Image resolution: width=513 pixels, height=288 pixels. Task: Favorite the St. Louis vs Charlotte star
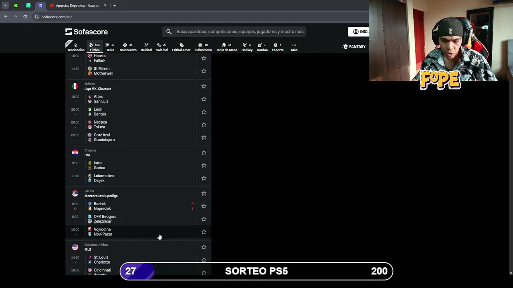(x=204, y=260)
